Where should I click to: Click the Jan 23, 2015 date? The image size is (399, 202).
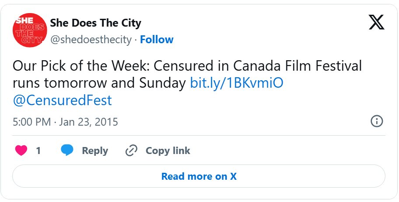click(x=88, y=122)
